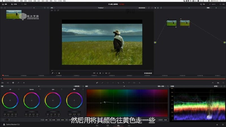The width and height of the screenshot is (226, 127).
Task: Open the 文件 menu
Action: tap(17, 1)
